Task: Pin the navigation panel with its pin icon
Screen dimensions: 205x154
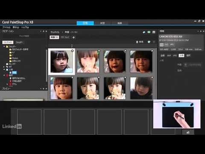Action: 44,31
